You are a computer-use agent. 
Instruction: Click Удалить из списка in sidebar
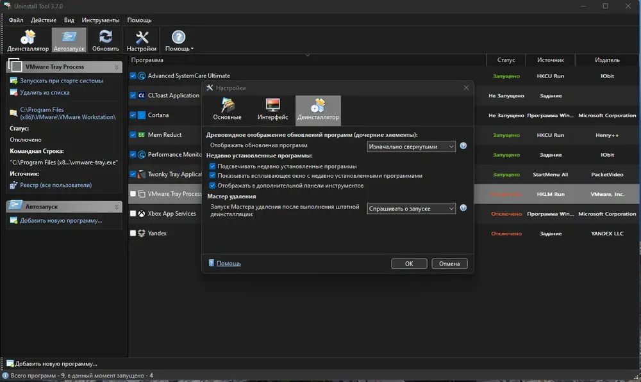pyautogui.click(x=45, y=93)
